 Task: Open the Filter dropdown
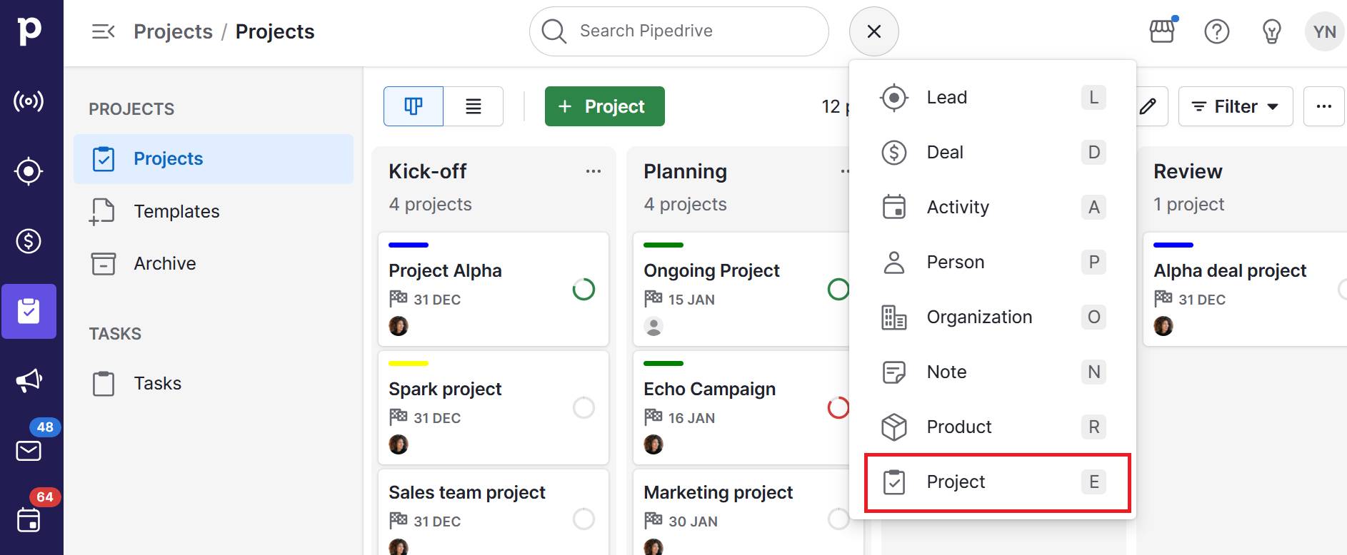point(1236,106)
